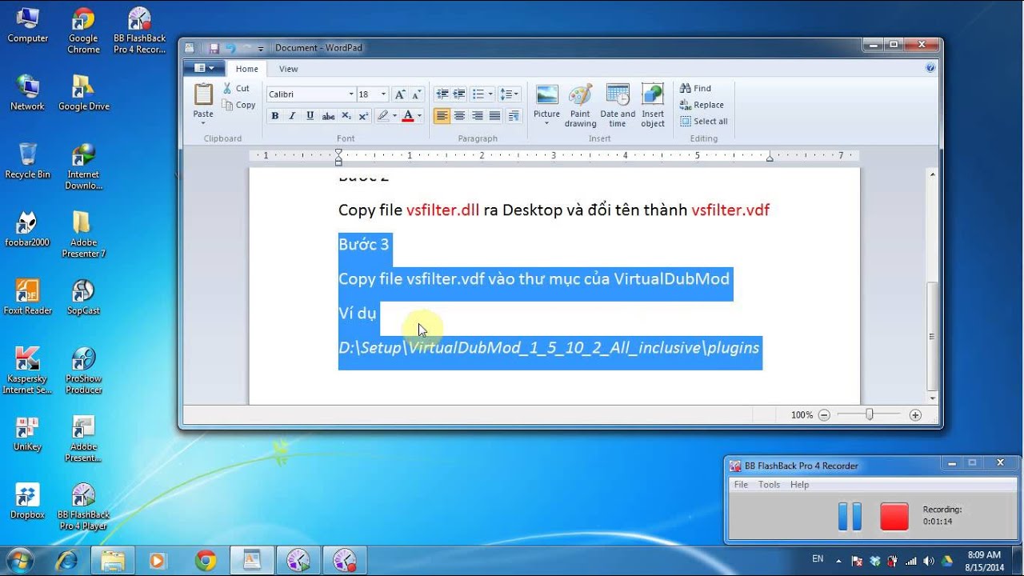Click the Decrease indent icon

pyautogui.click(x=441, y=94)
